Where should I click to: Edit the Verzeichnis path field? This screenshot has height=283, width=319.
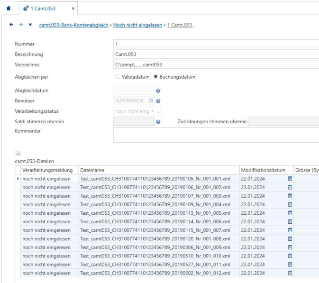coord(216,64)
